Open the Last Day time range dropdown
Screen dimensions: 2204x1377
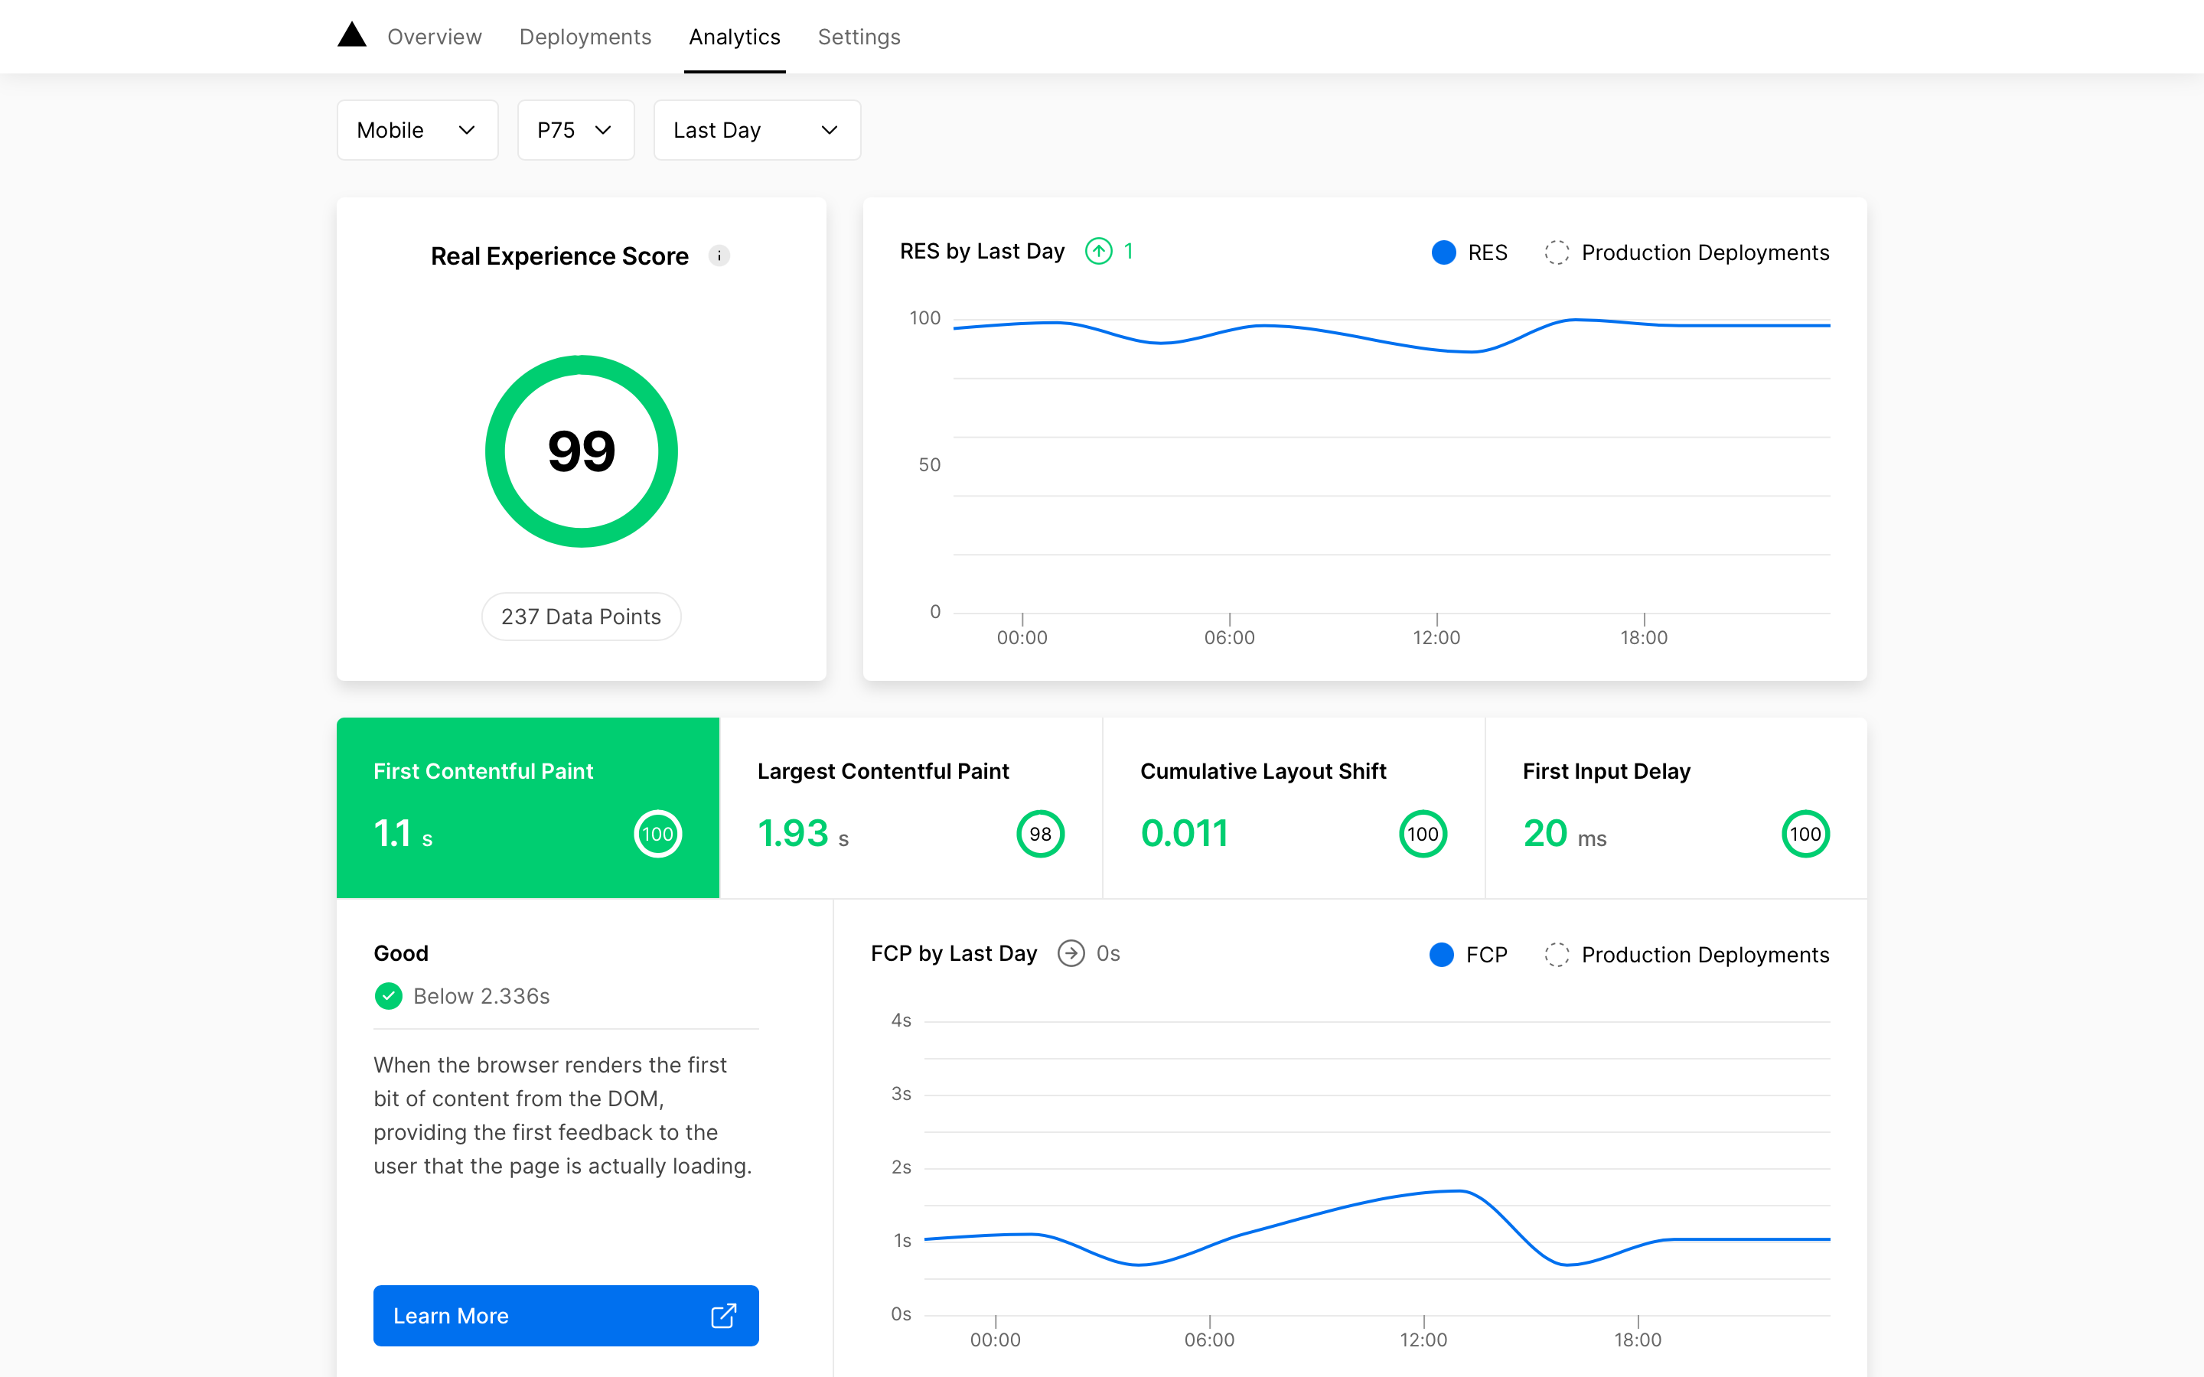757,129
